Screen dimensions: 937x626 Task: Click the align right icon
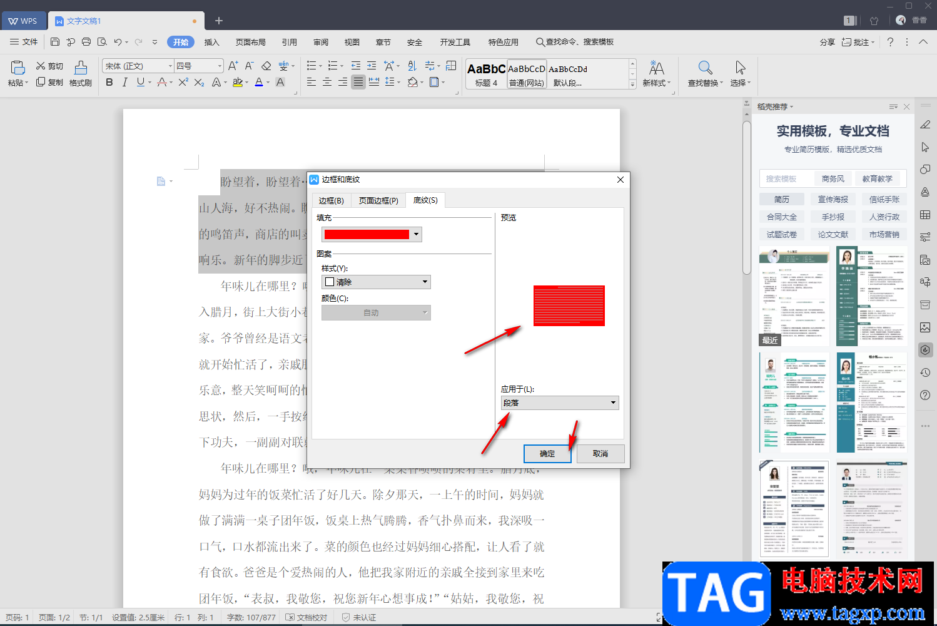pyautogui.click(x=342, y=82)
